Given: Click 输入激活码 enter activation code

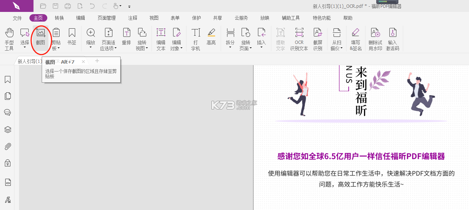Looking at the screenshot, I should coord(392,39).
